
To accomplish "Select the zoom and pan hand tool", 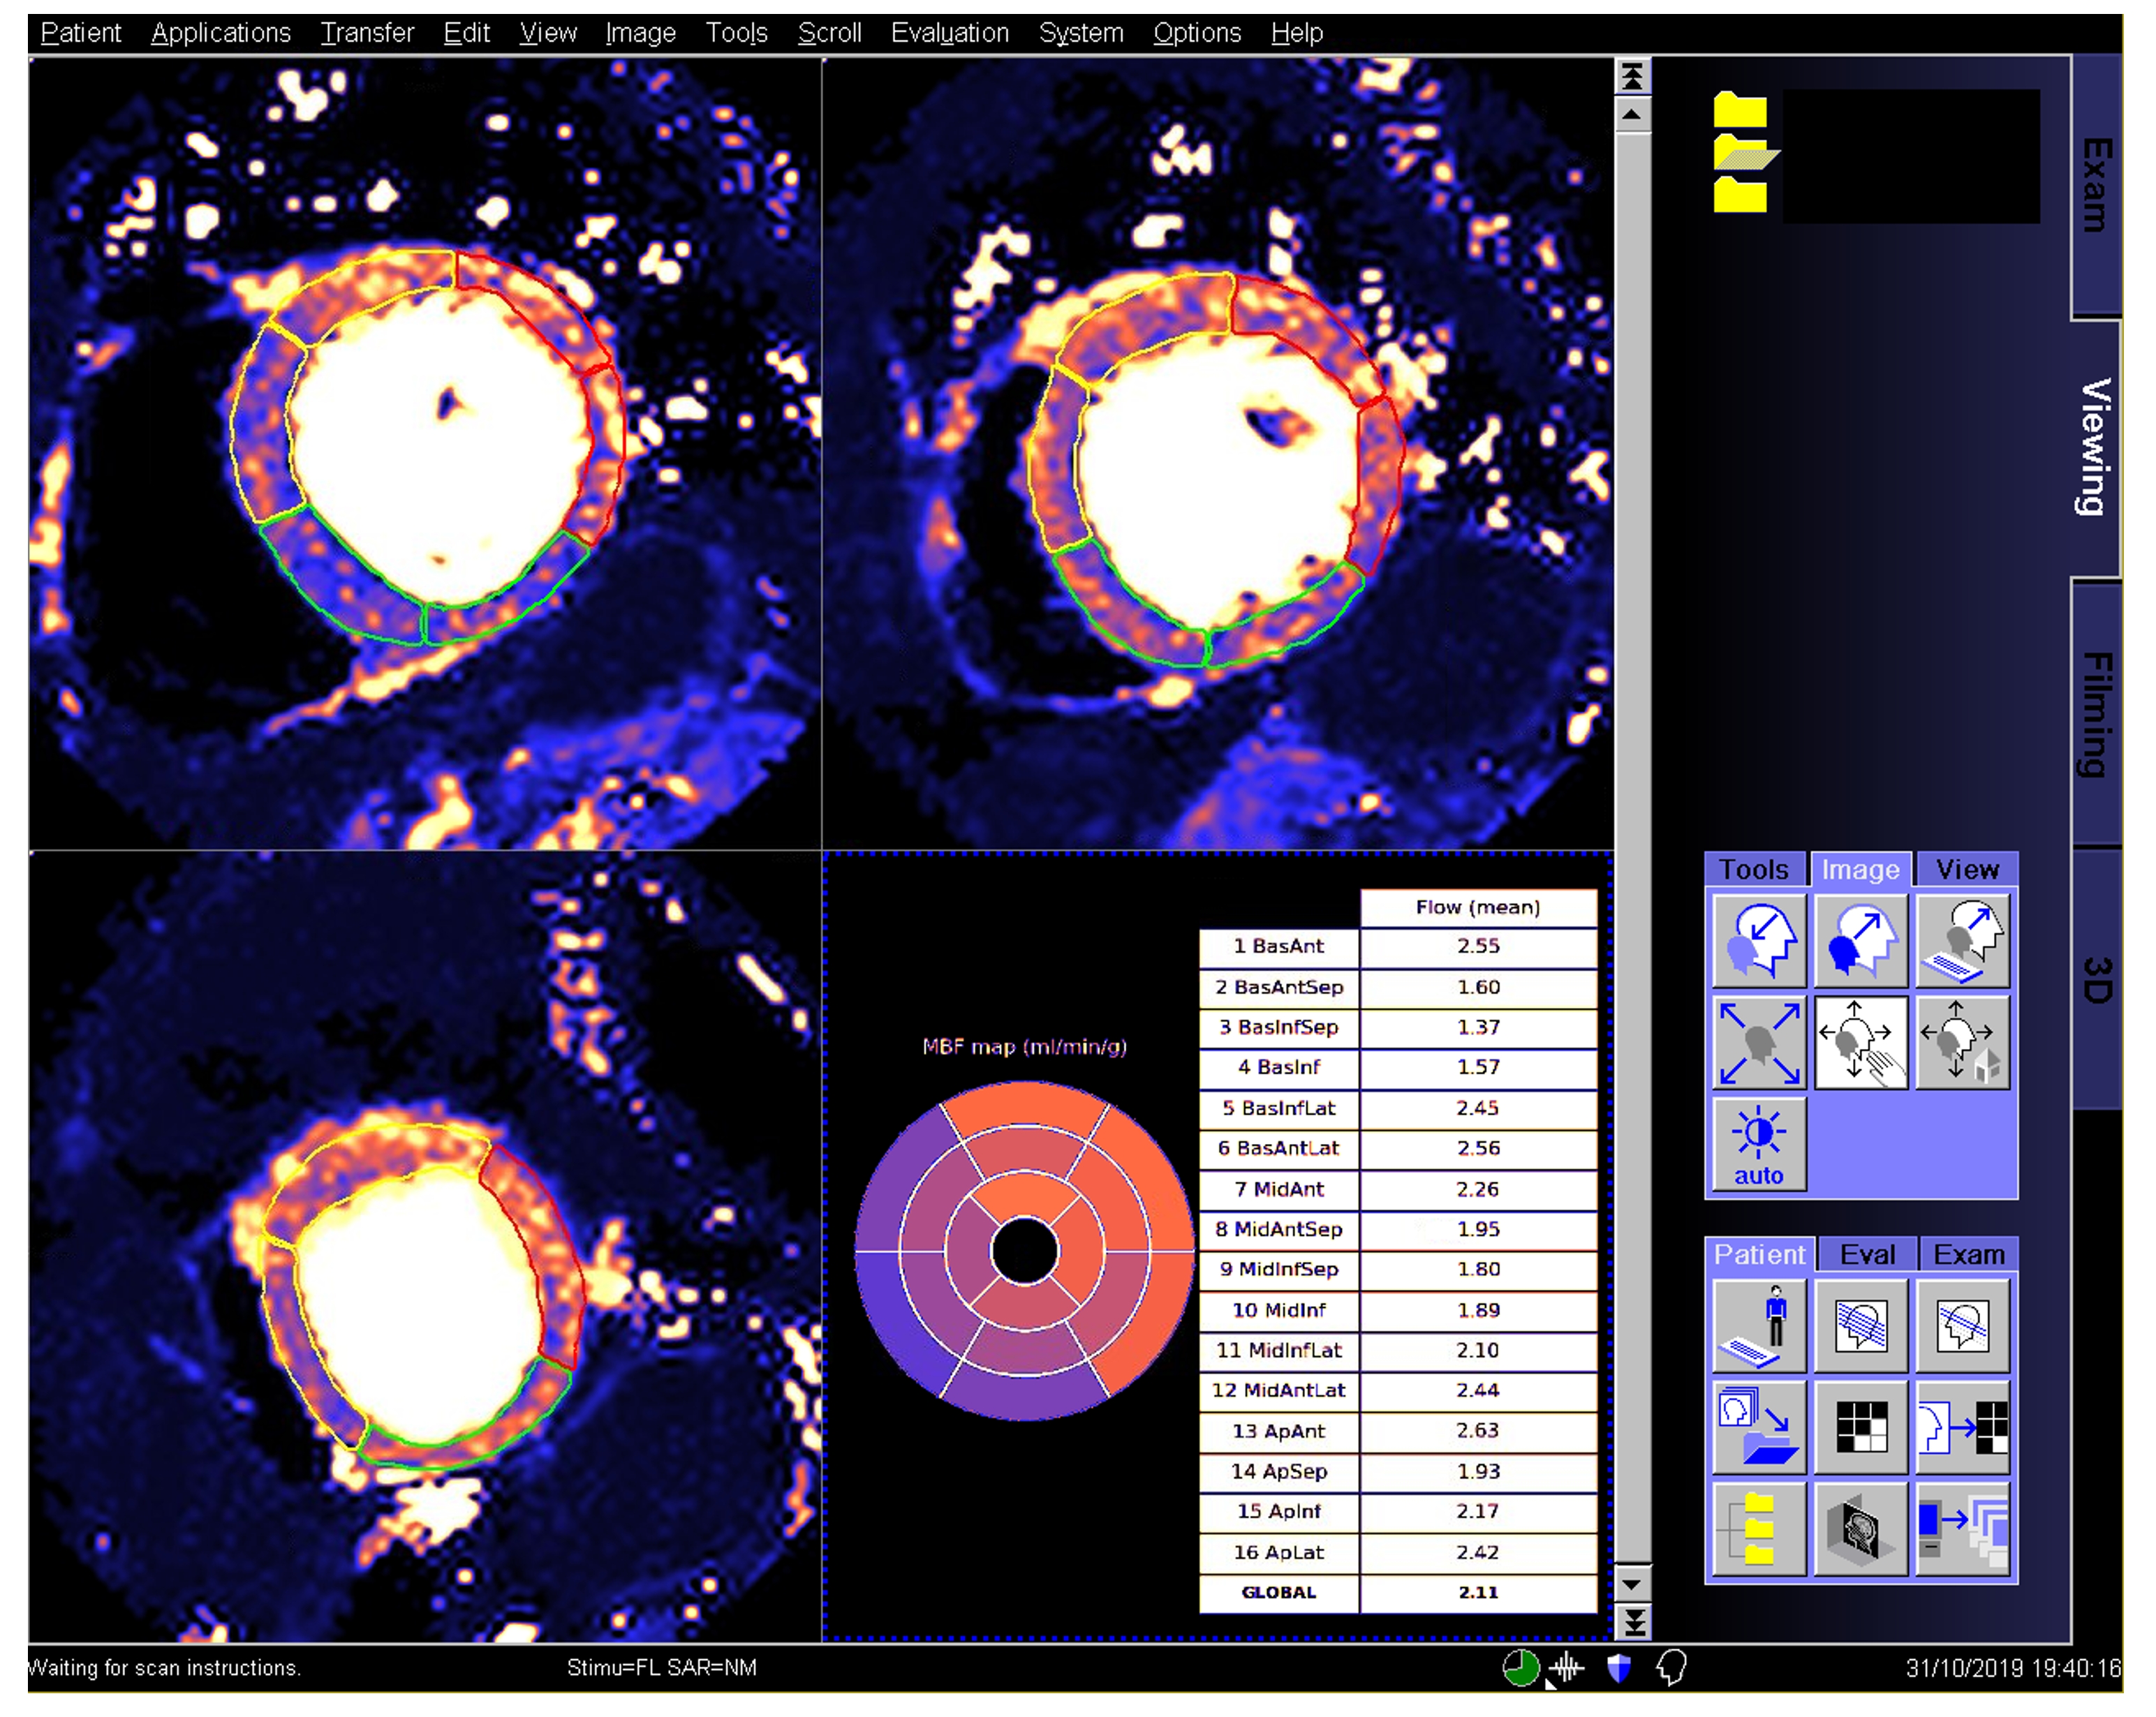I will (x=1860, y=1042).
